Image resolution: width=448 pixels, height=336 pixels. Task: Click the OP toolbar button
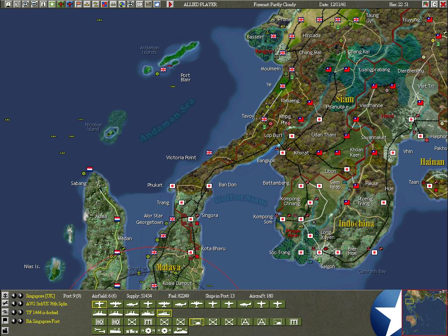point(140,4)
